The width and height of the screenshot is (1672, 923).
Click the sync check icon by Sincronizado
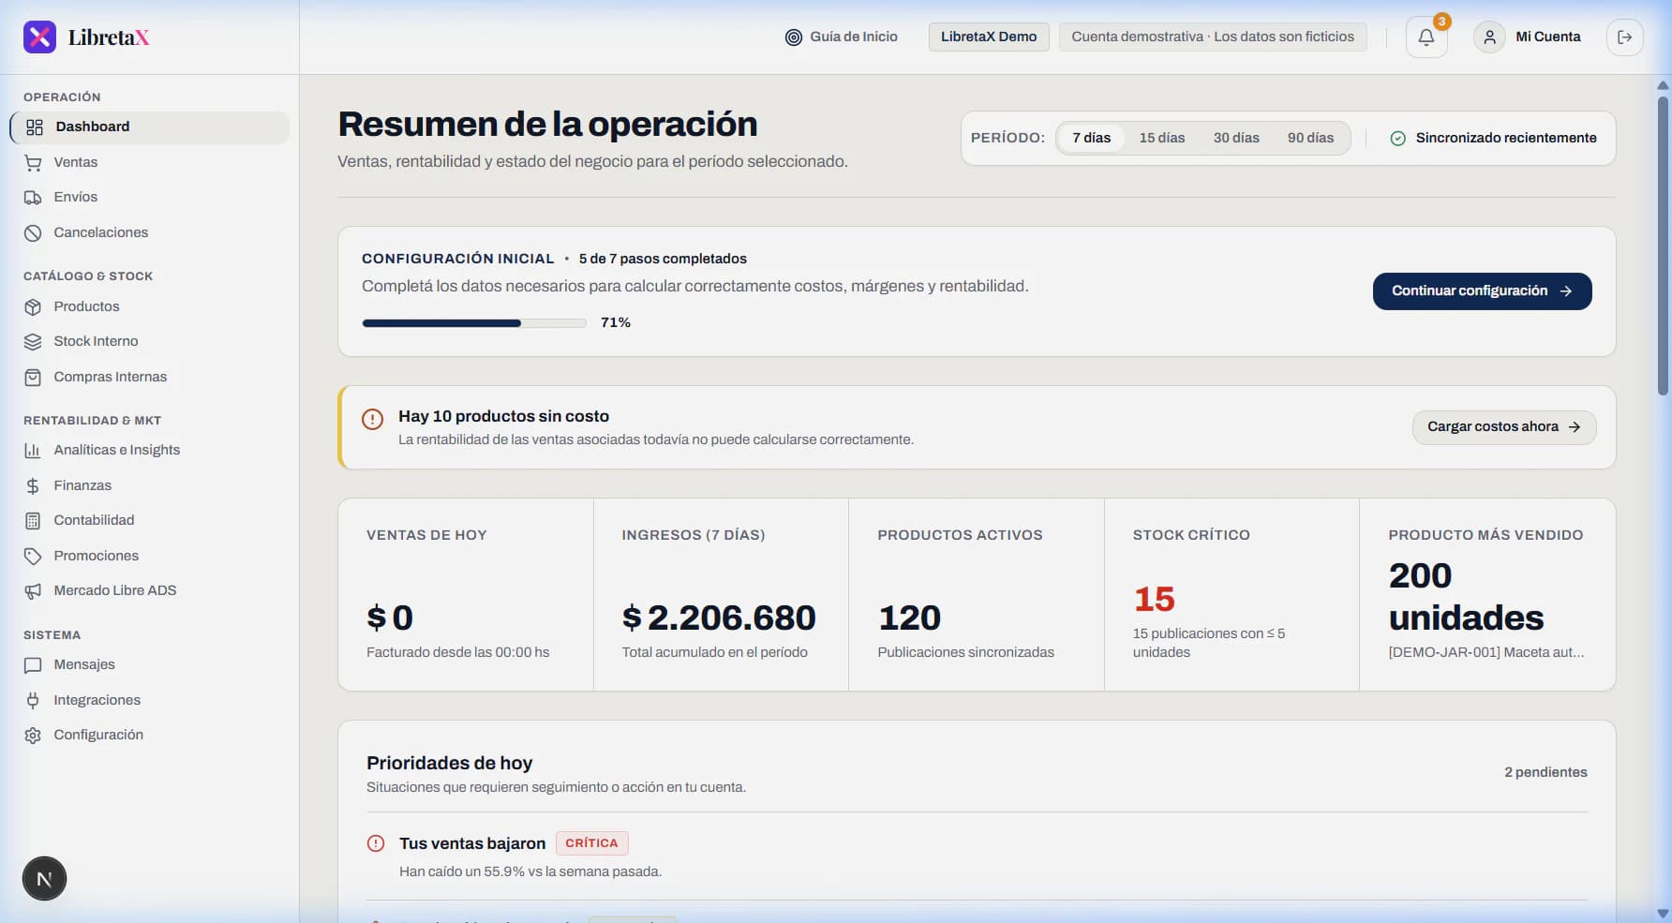[1397, 139]
